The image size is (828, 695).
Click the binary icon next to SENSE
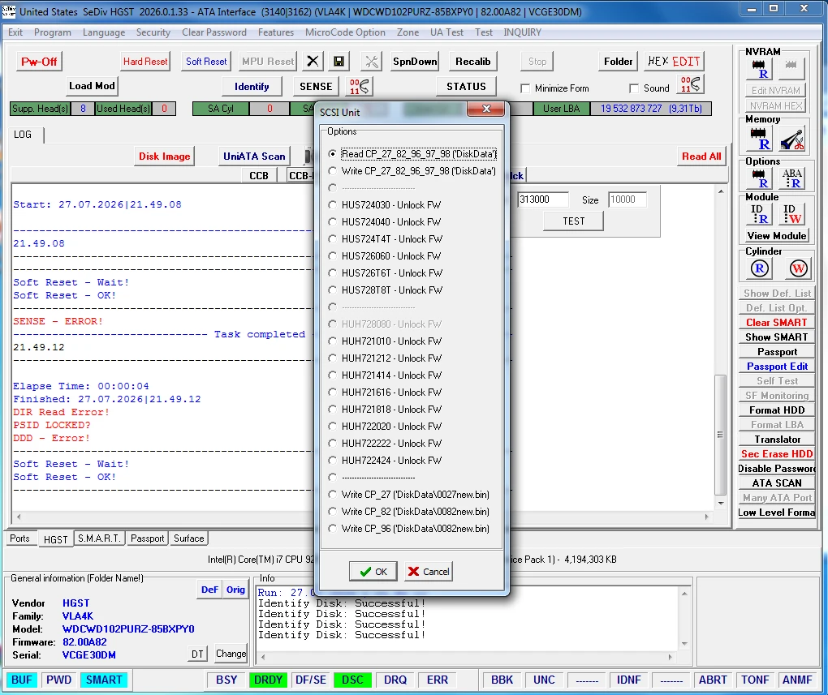[360, 86]
